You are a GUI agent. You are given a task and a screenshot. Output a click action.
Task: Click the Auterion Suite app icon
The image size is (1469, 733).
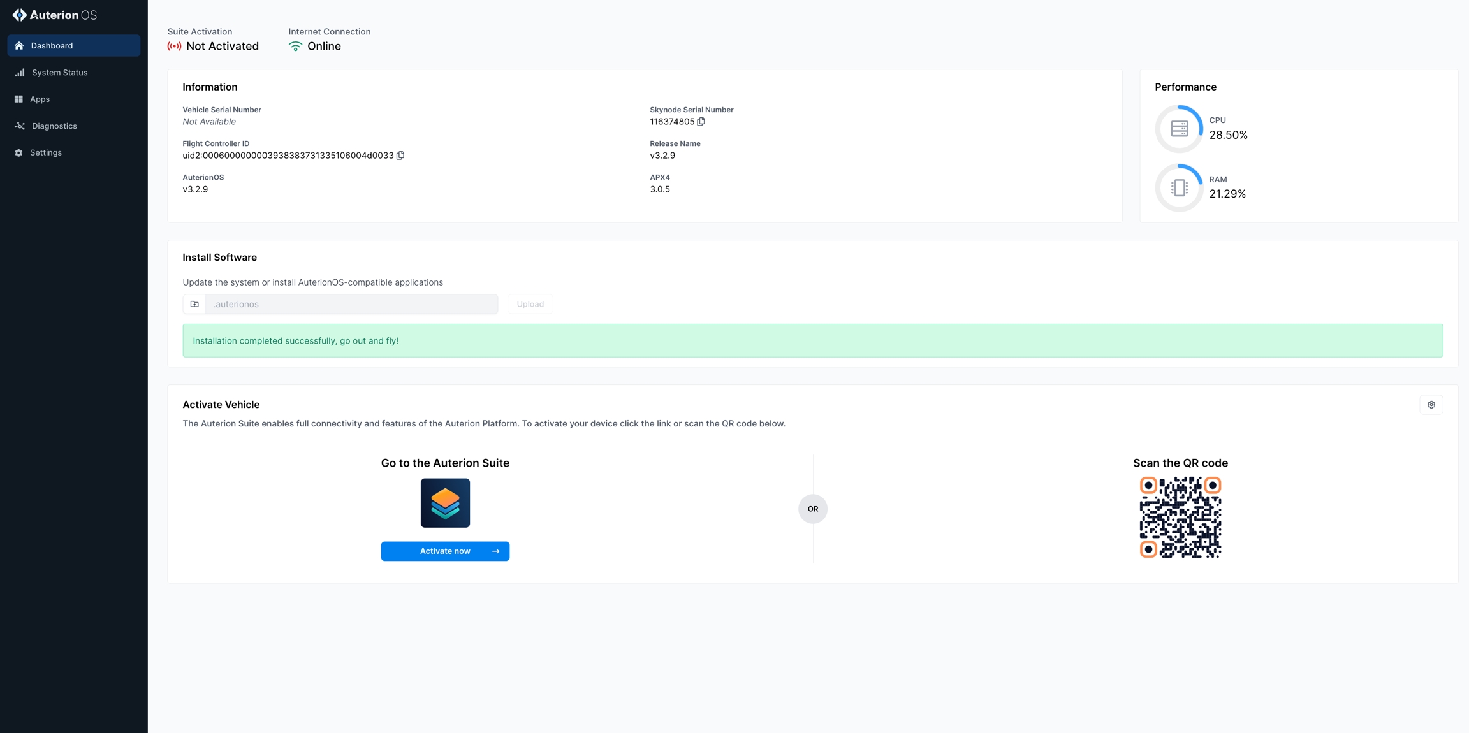pos(445,503)
